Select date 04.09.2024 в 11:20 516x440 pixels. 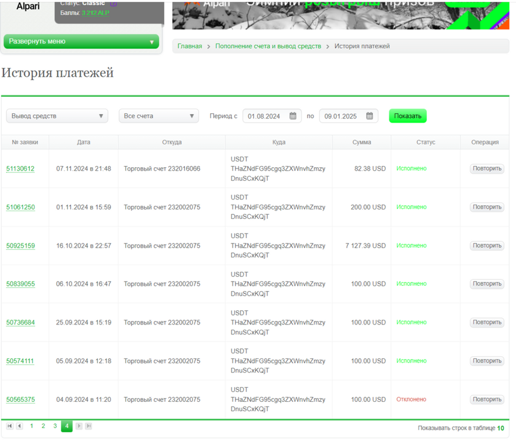click(83, 399)
